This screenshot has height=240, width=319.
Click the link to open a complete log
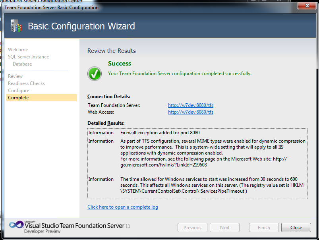123,207
